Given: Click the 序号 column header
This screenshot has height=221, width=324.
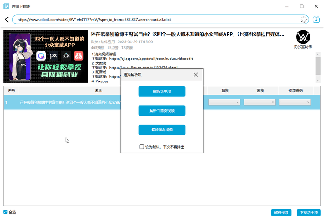Looking at the screenshot, I should coord(11,90).
